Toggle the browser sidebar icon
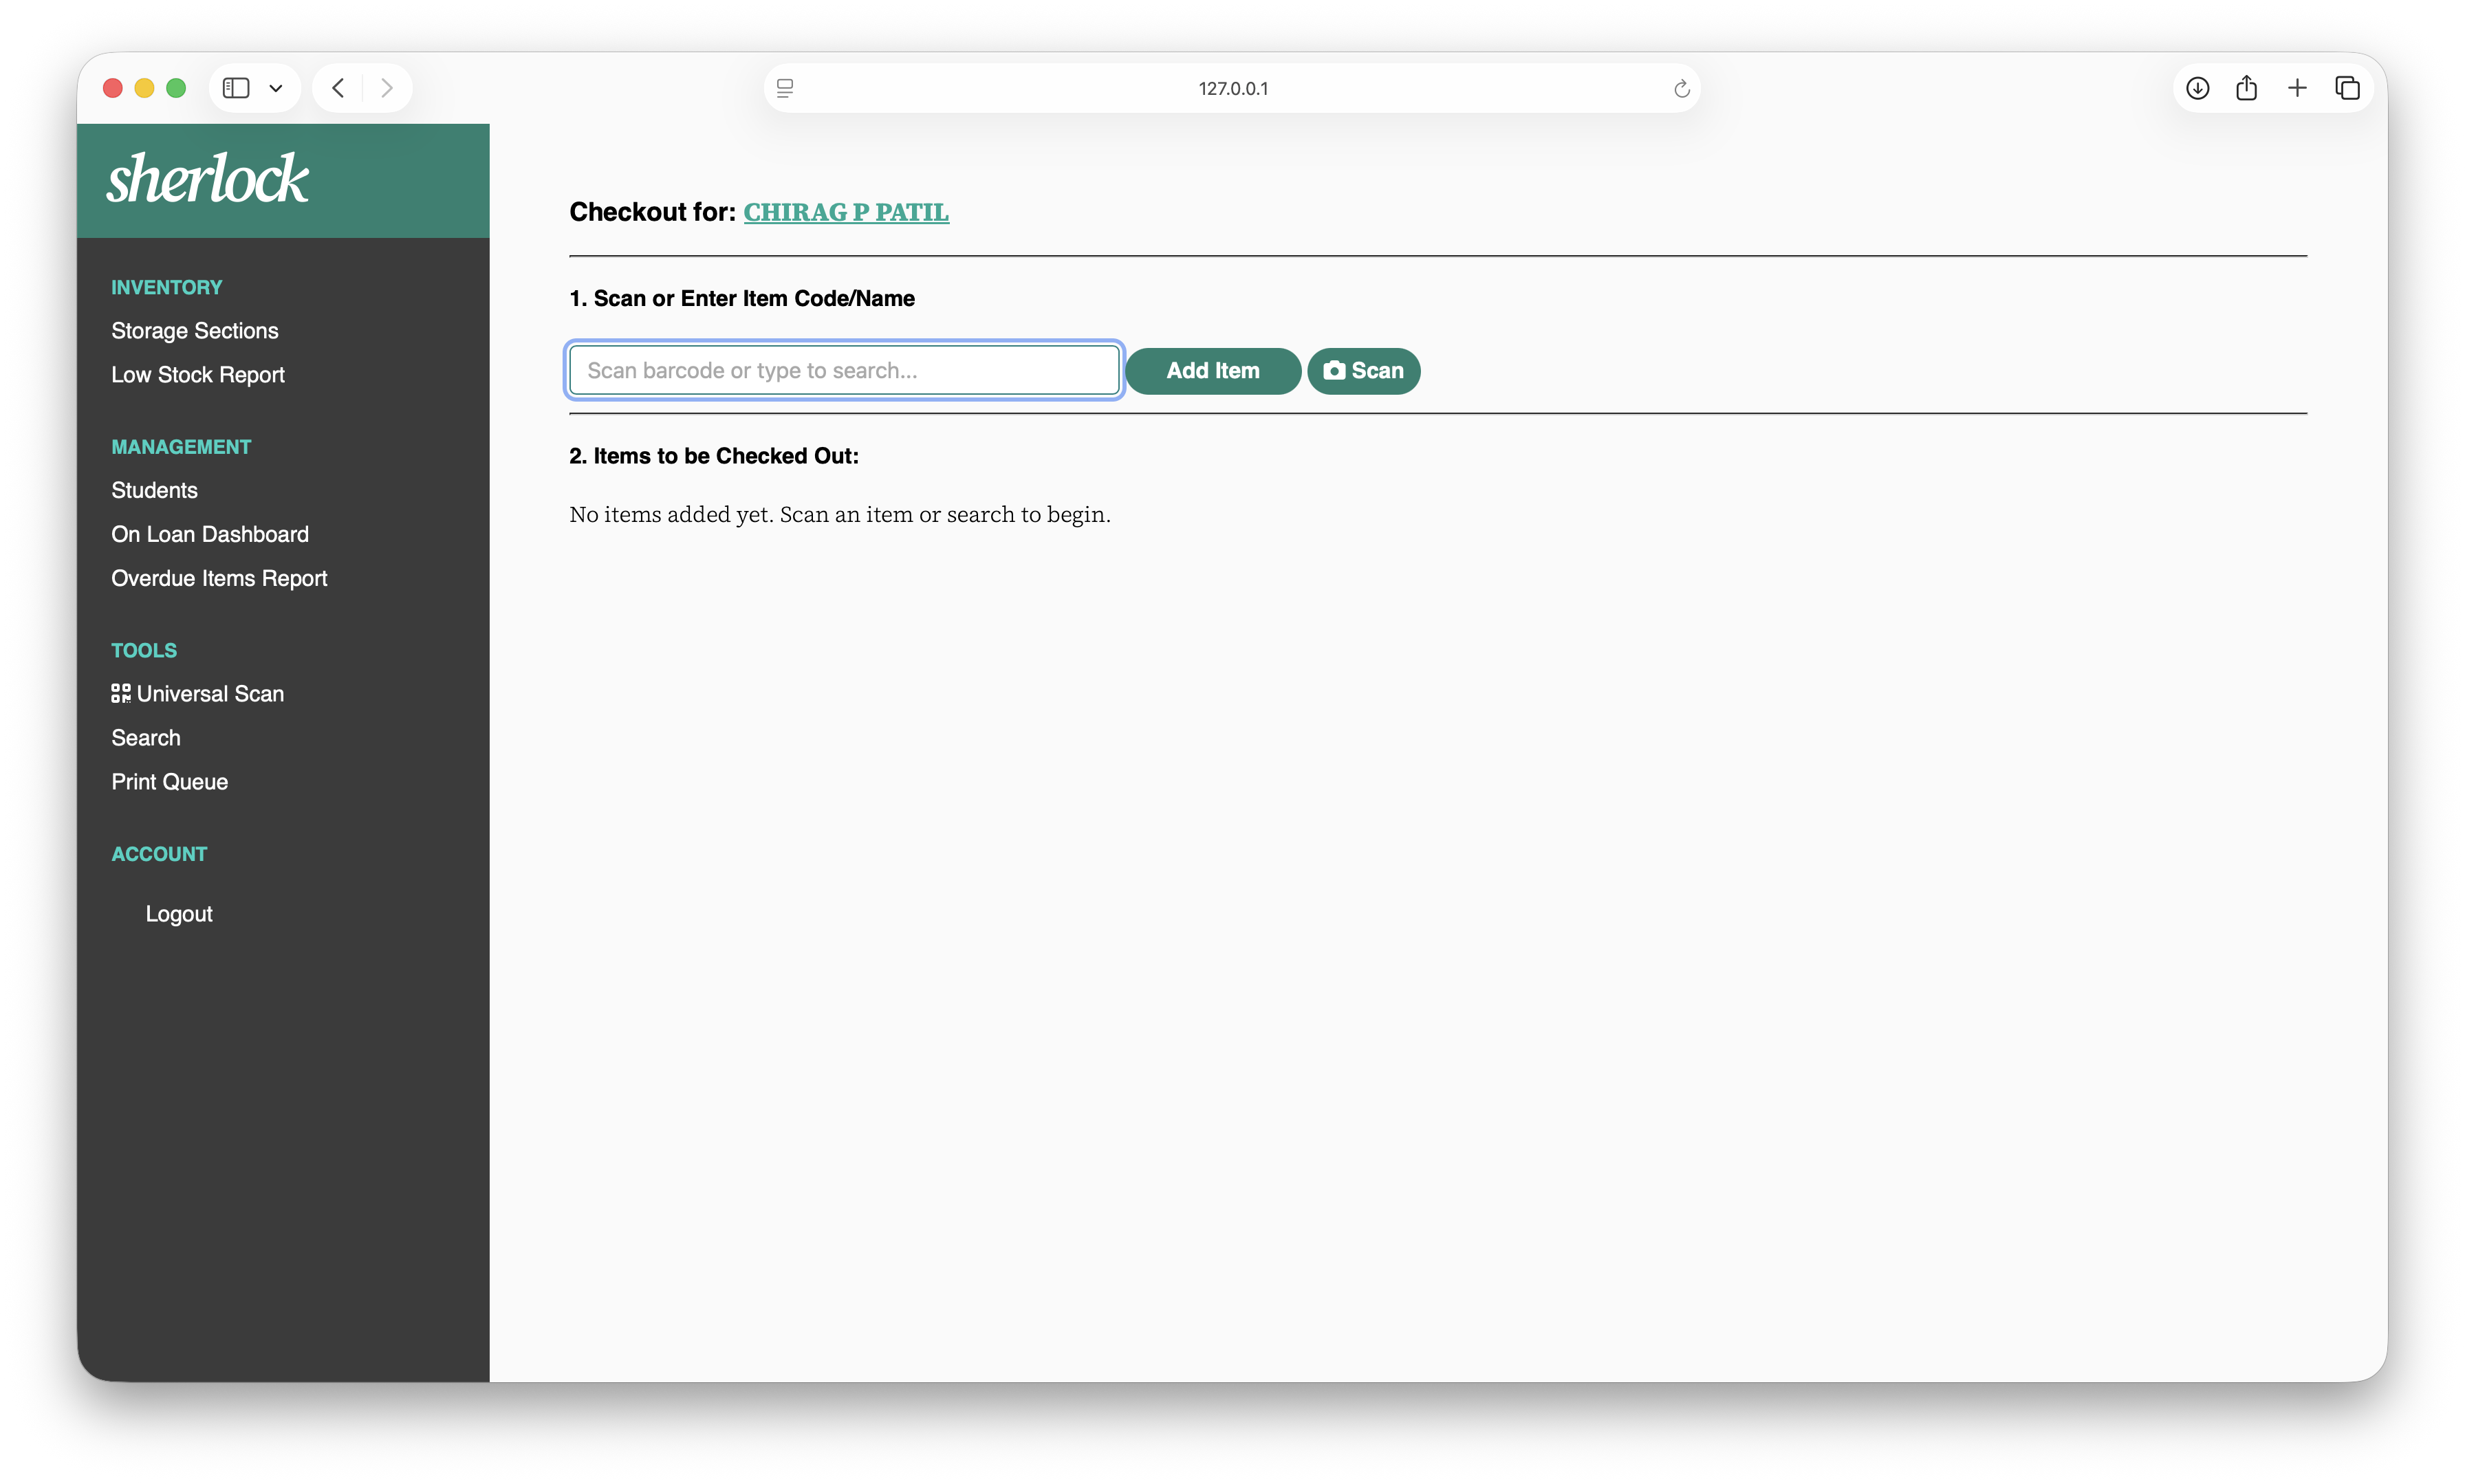The image size is (2465, 1484). (235, 88)
